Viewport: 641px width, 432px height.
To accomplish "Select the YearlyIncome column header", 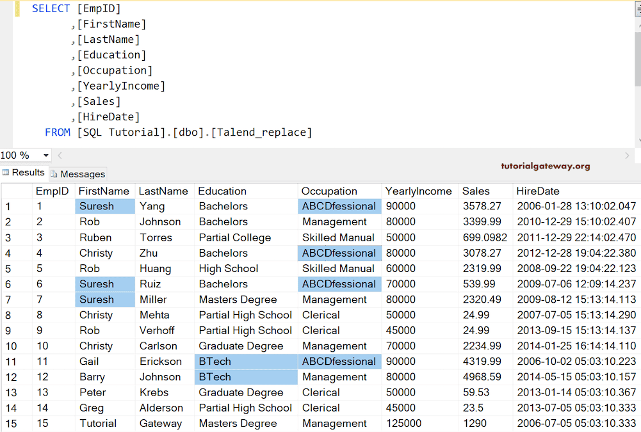I will pyautogui.click(x=420, y=191).
